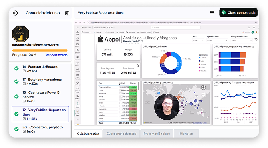Click the reset undo arrow on the report
Screen dimensions: 268x148
[x=256, y=39]
